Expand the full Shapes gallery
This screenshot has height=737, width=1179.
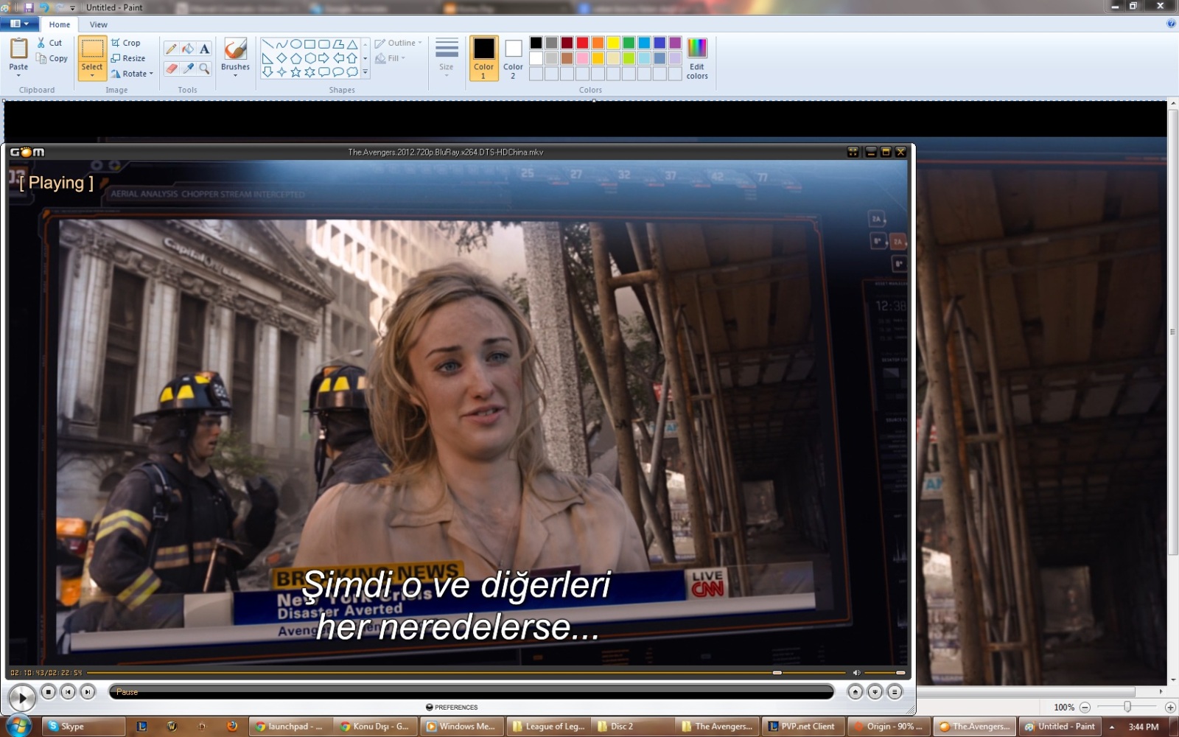point(365,72)
